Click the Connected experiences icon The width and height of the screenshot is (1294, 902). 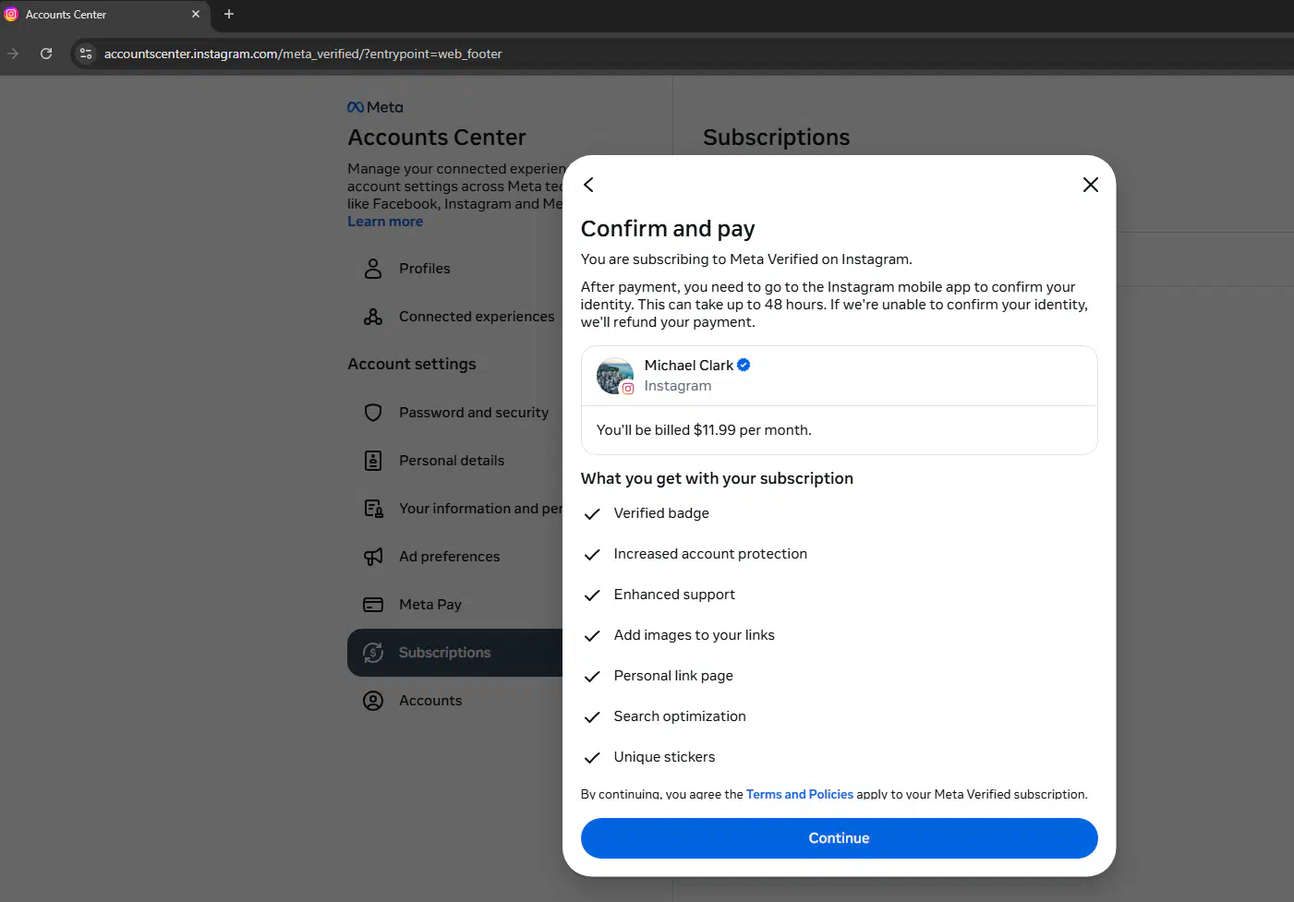(x=373, y=317)
